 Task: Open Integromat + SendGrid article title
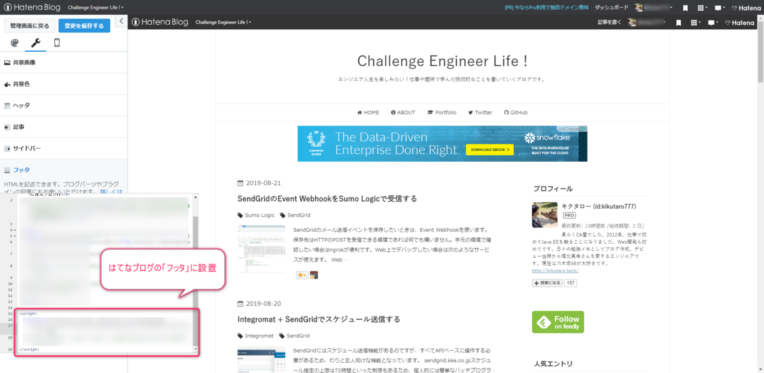tap(319, 319)
